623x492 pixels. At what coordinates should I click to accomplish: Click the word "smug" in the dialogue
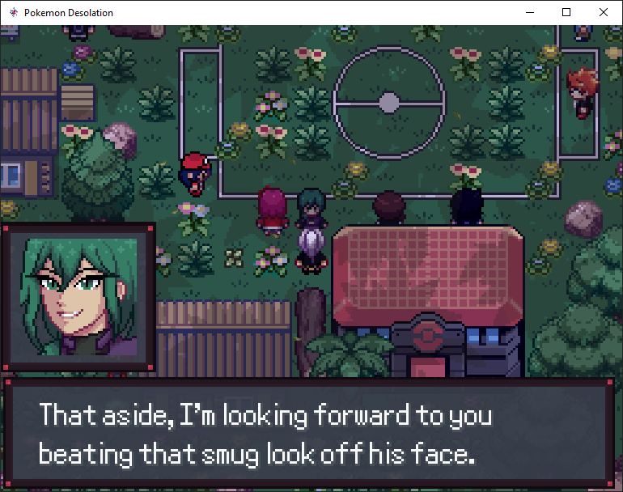coord(230,455)
